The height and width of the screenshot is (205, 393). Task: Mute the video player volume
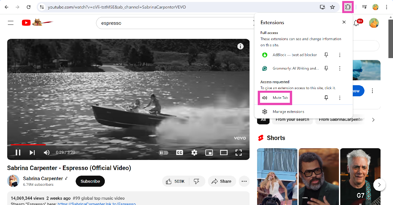47,152
